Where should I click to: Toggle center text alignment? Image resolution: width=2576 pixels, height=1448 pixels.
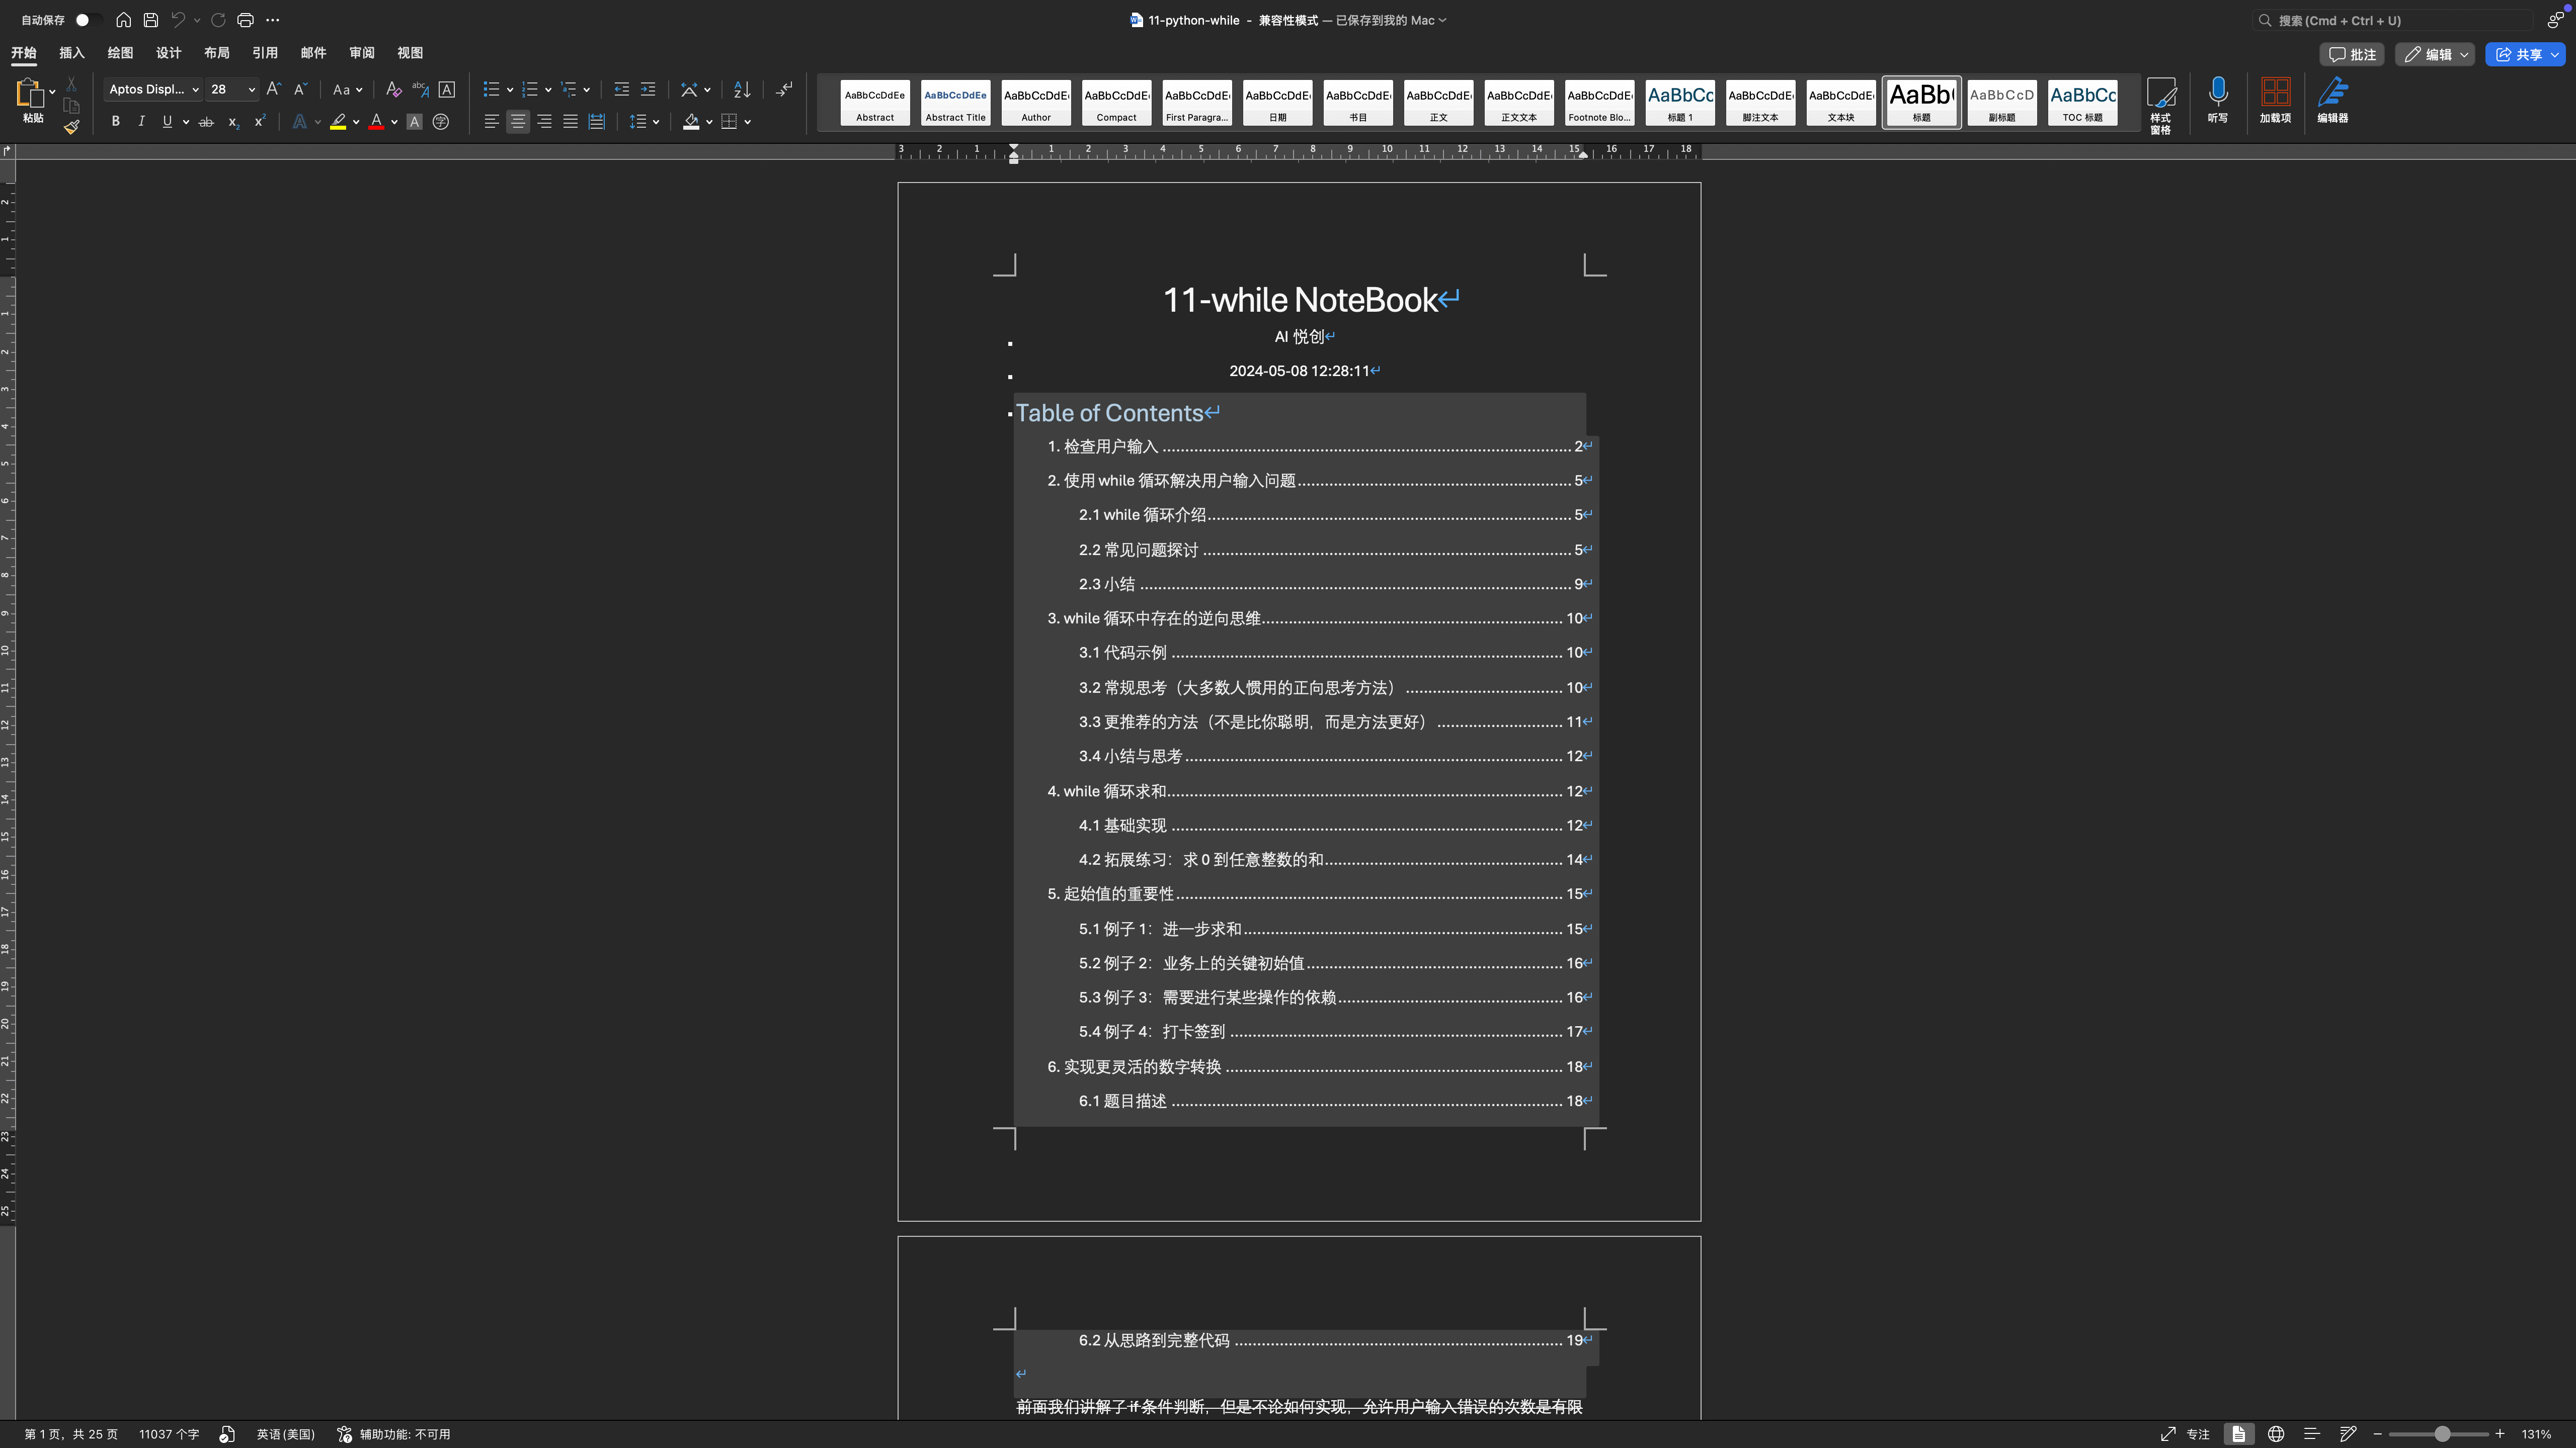[x=517, y=122]
